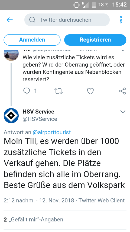
Task: Open the HSV Service display name
Action: (38, 112)
